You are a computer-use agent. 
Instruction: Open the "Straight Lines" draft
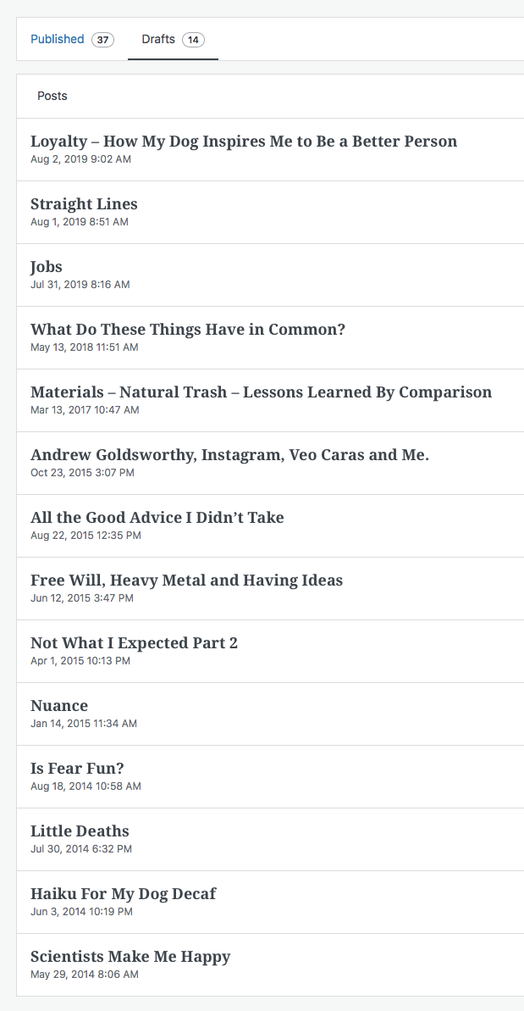[x=84, y=204]
